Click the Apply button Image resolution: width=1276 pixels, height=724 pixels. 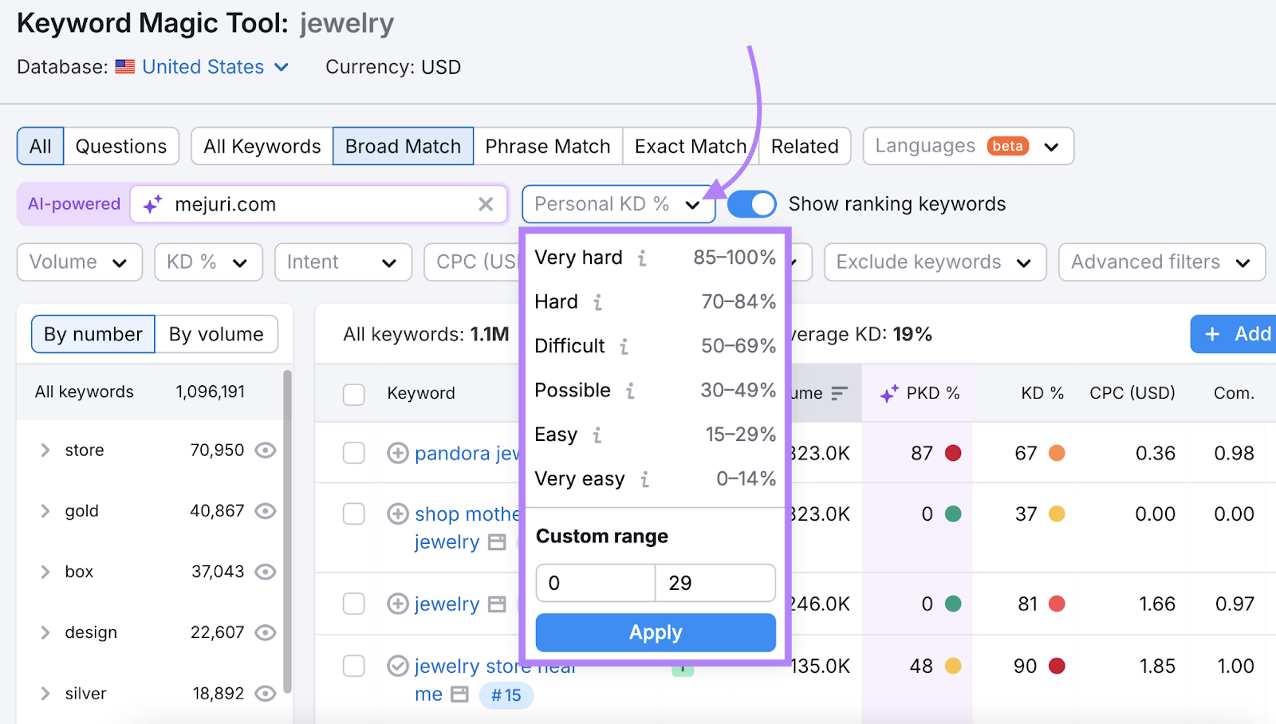coord(655,632)
